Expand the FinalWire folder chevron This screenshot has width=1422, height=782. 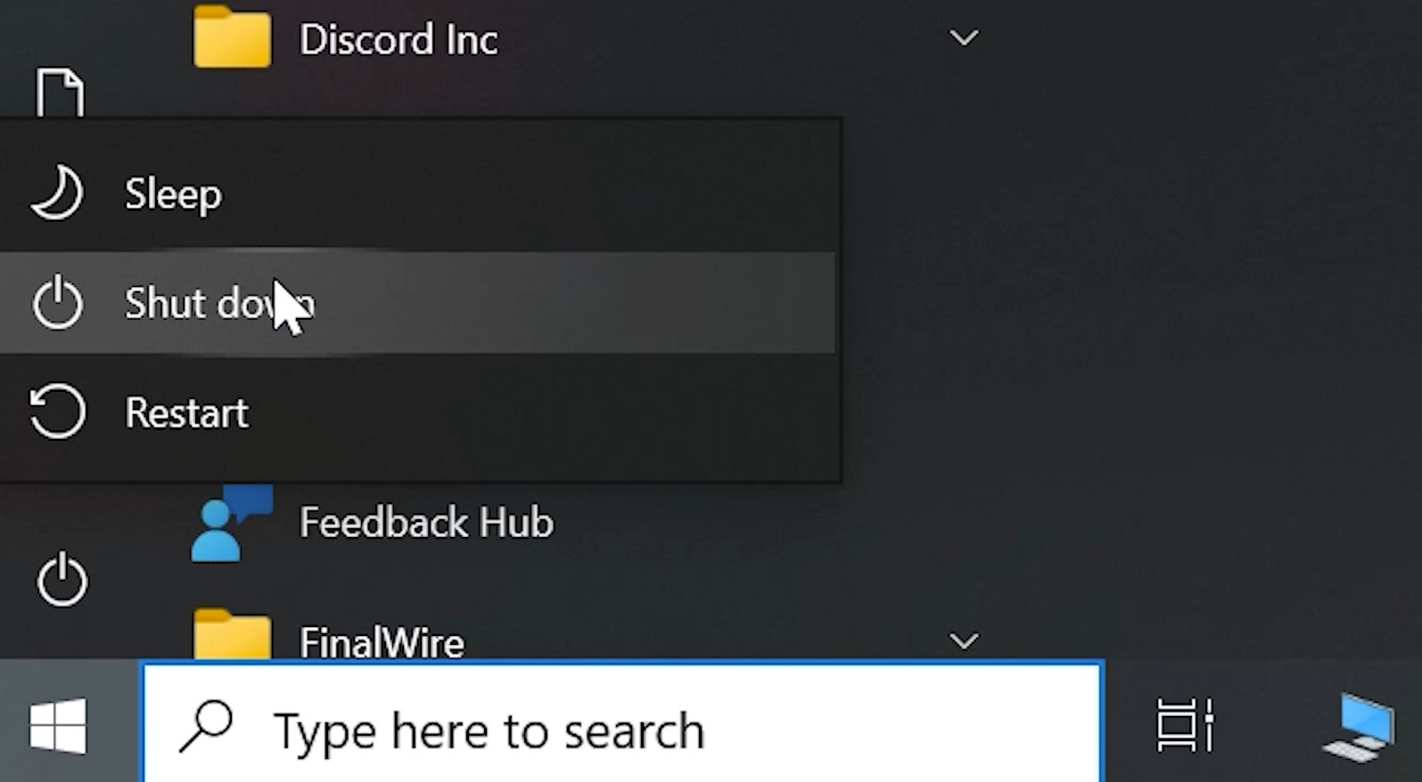pyautogui.click(x=964, y=640)
